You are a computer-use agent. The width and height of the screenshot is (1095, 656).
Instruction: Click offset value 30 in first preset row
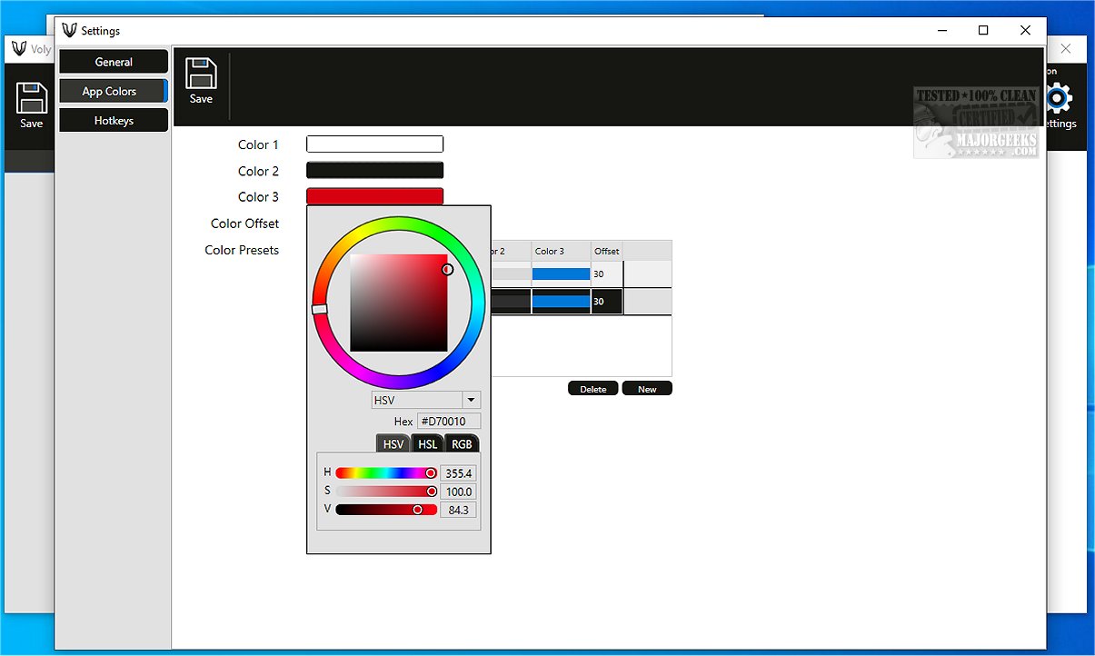599,273
